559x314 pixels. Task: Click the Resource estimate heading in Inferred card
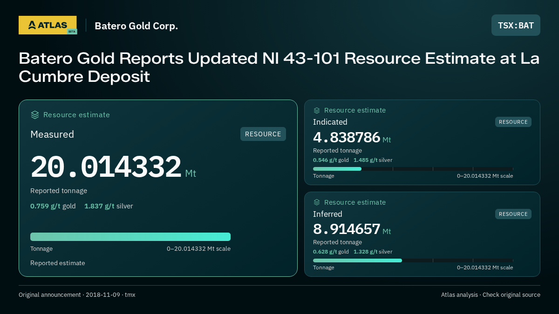[x=355, y=202]
